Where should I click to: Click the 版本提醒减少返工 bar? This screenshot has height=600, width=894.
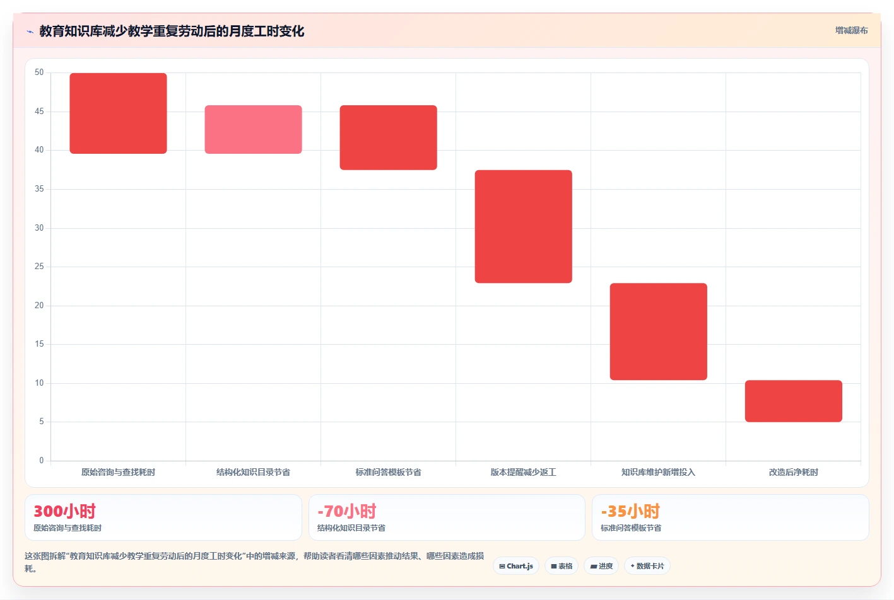[523, 226]
